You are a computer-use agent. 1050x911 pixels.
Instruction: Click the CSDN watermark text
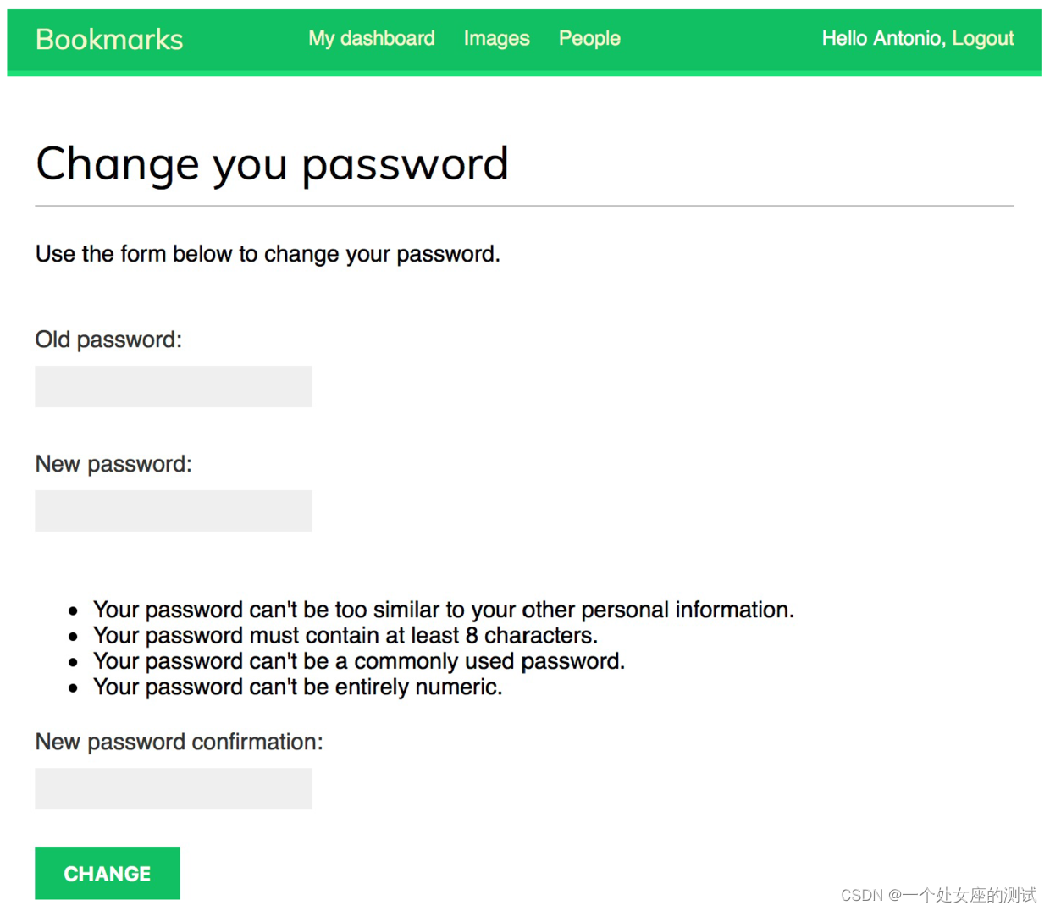938,895
